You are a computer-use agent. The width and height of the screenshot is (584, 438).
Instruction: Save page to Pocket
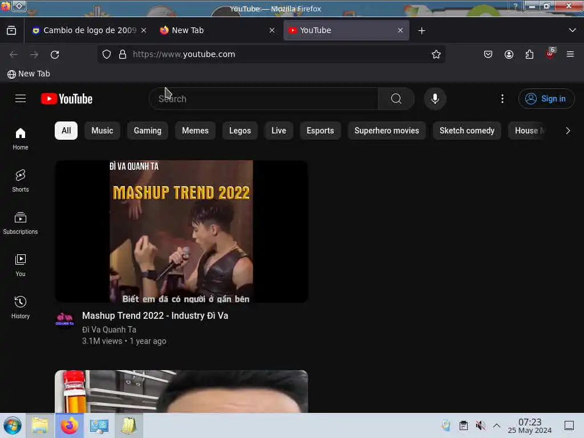(x=488, y=54)
